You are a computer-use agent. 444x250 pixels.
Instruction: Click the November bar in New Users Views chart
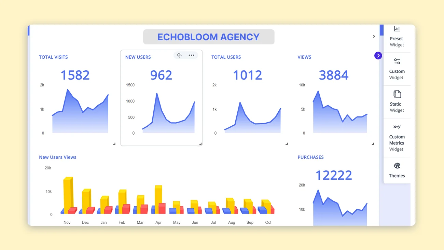click(x=68, y=193)
